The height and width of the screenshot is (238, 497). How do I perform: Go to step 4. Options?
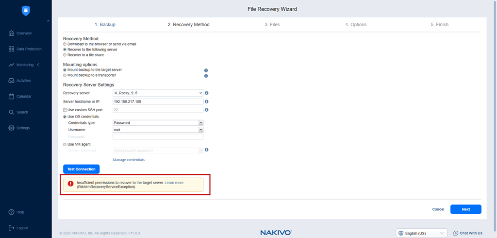click(356, 24)
